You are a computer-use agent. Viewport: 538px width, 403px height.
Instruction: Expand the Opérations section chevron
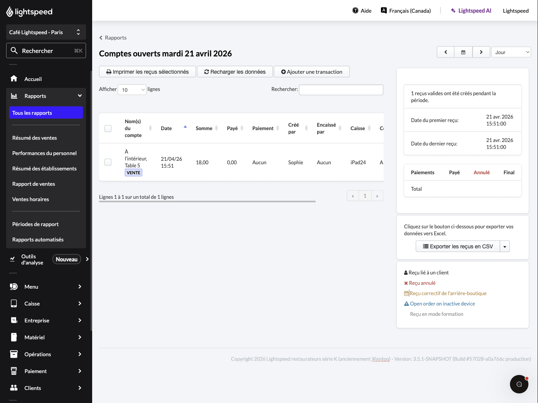[80, 354]
